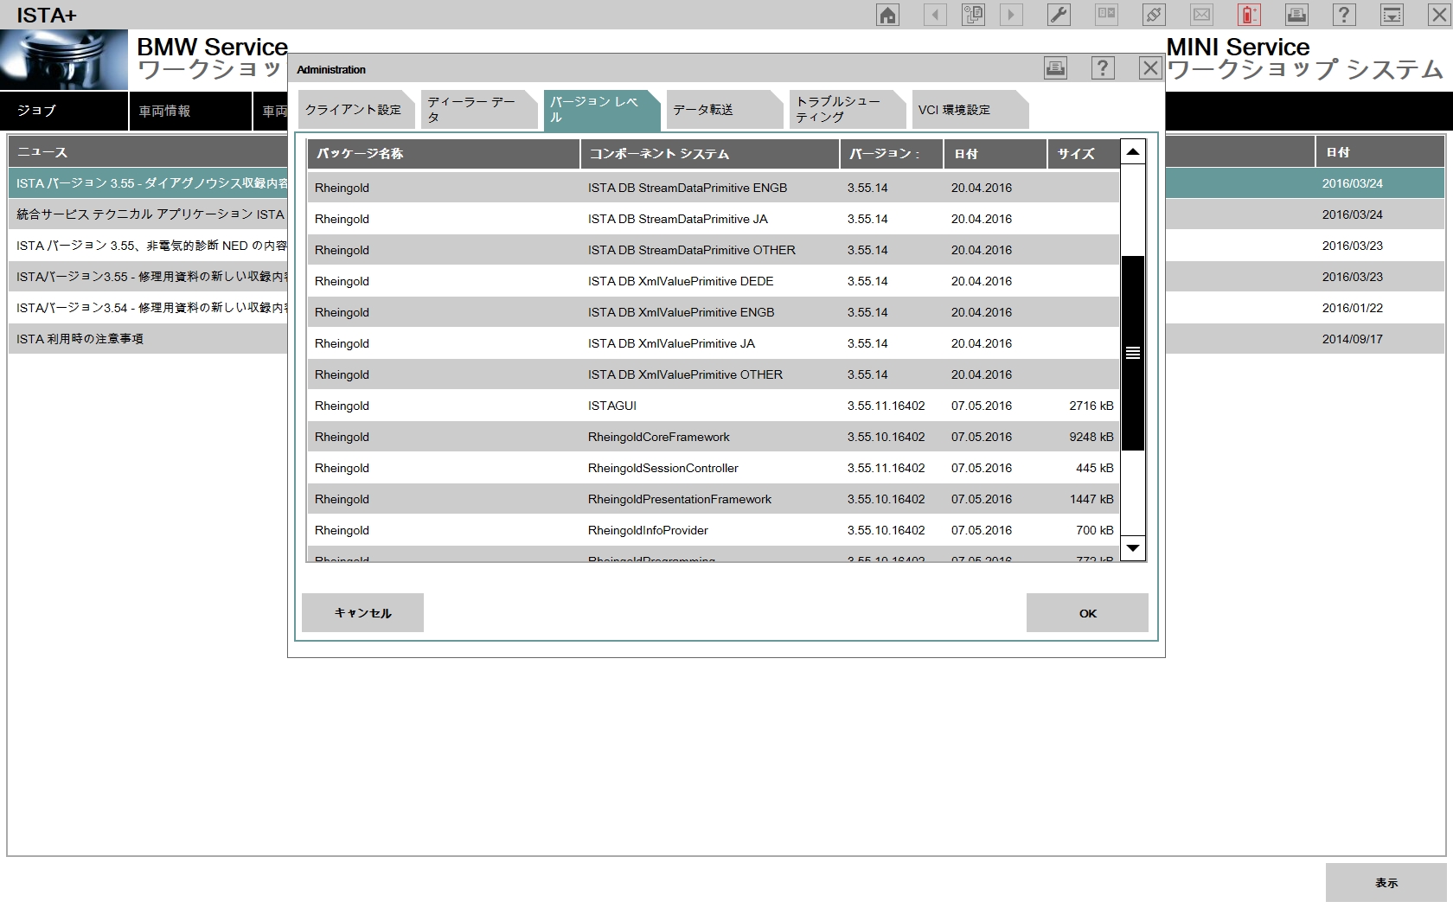1453x908 pixels.
Task: Open the ディーラー データ tab
Action: (479, 110)
